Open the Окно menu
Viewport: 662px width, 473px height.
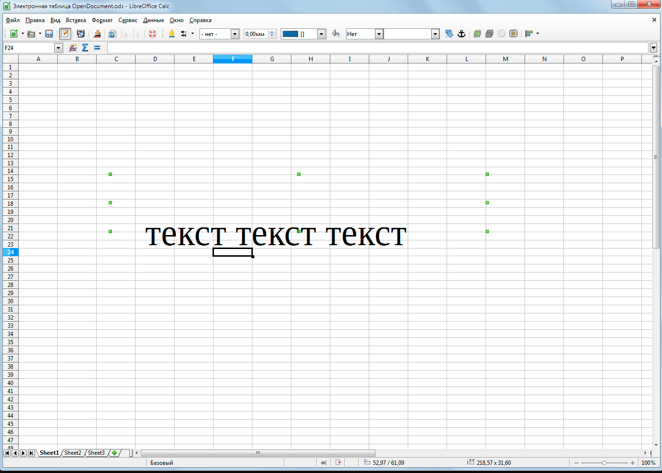pyautogui.click(x=176, y=20)
